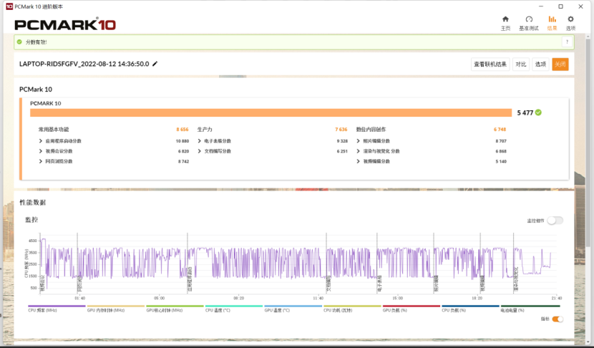Click the 8 707 photo editing score value
Viewport: 594px width, 348px height.
click(501, 141)
